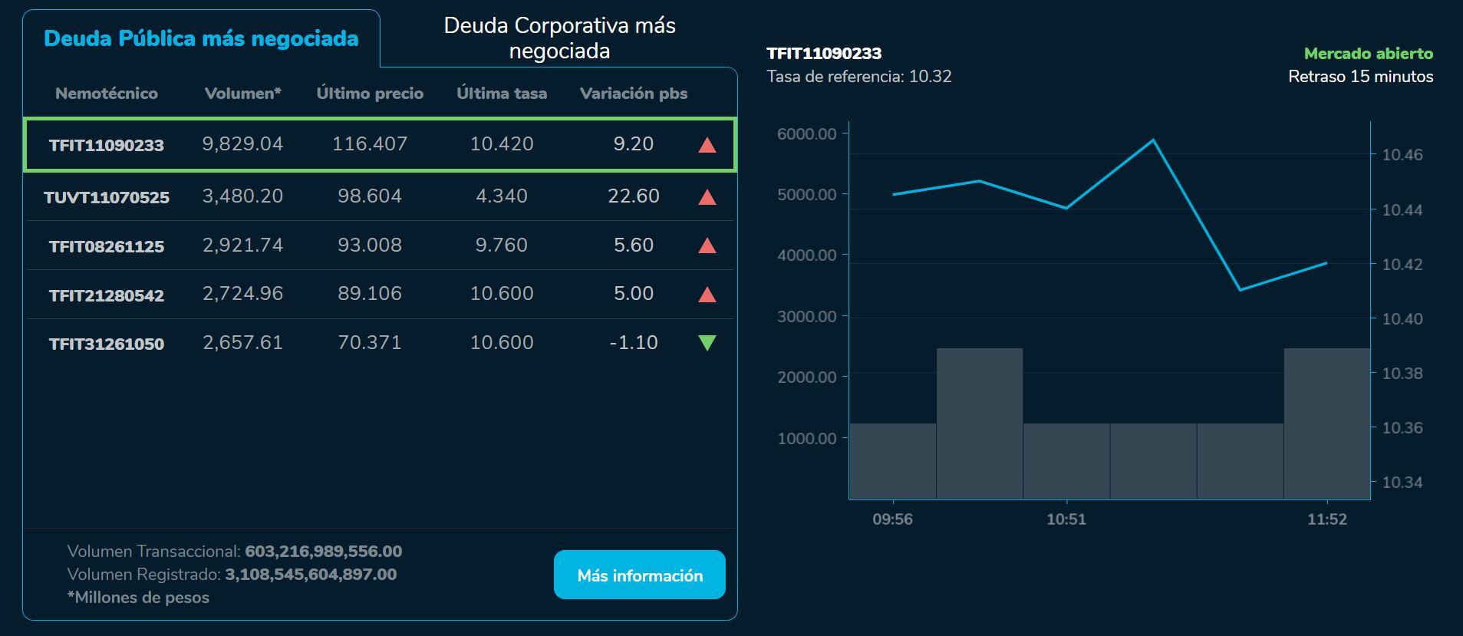Select the TFIT11090233 bond row

click(x=107, y=145)
